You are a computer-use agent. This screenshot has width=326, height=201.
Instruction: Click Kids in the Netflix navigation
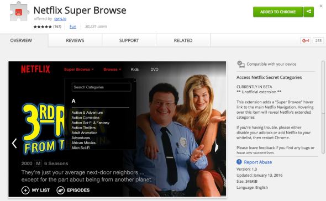click(x=134, y=70)
